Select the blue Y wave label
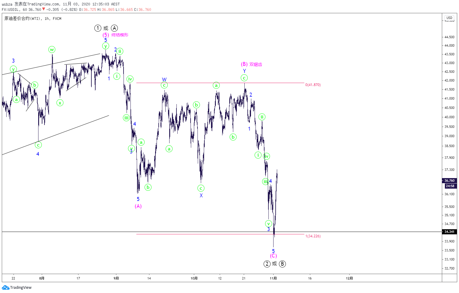The image size is (459, 293). click(x=244, y=71)
